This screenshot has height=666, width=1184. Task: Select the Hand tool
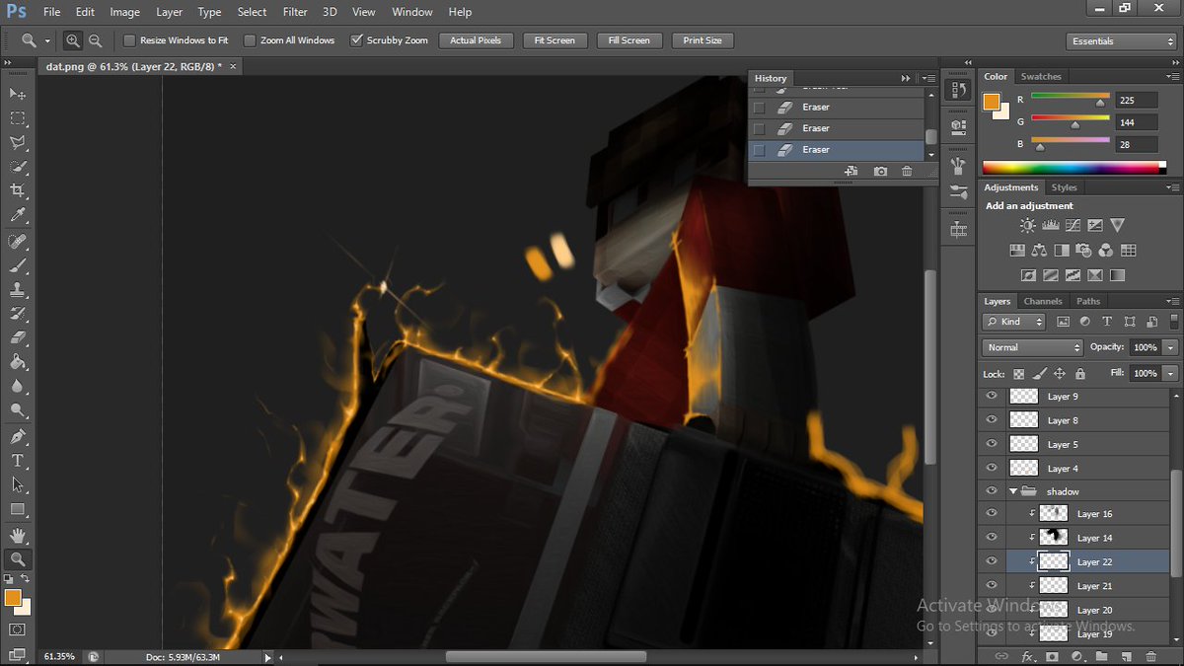(18, 536)
